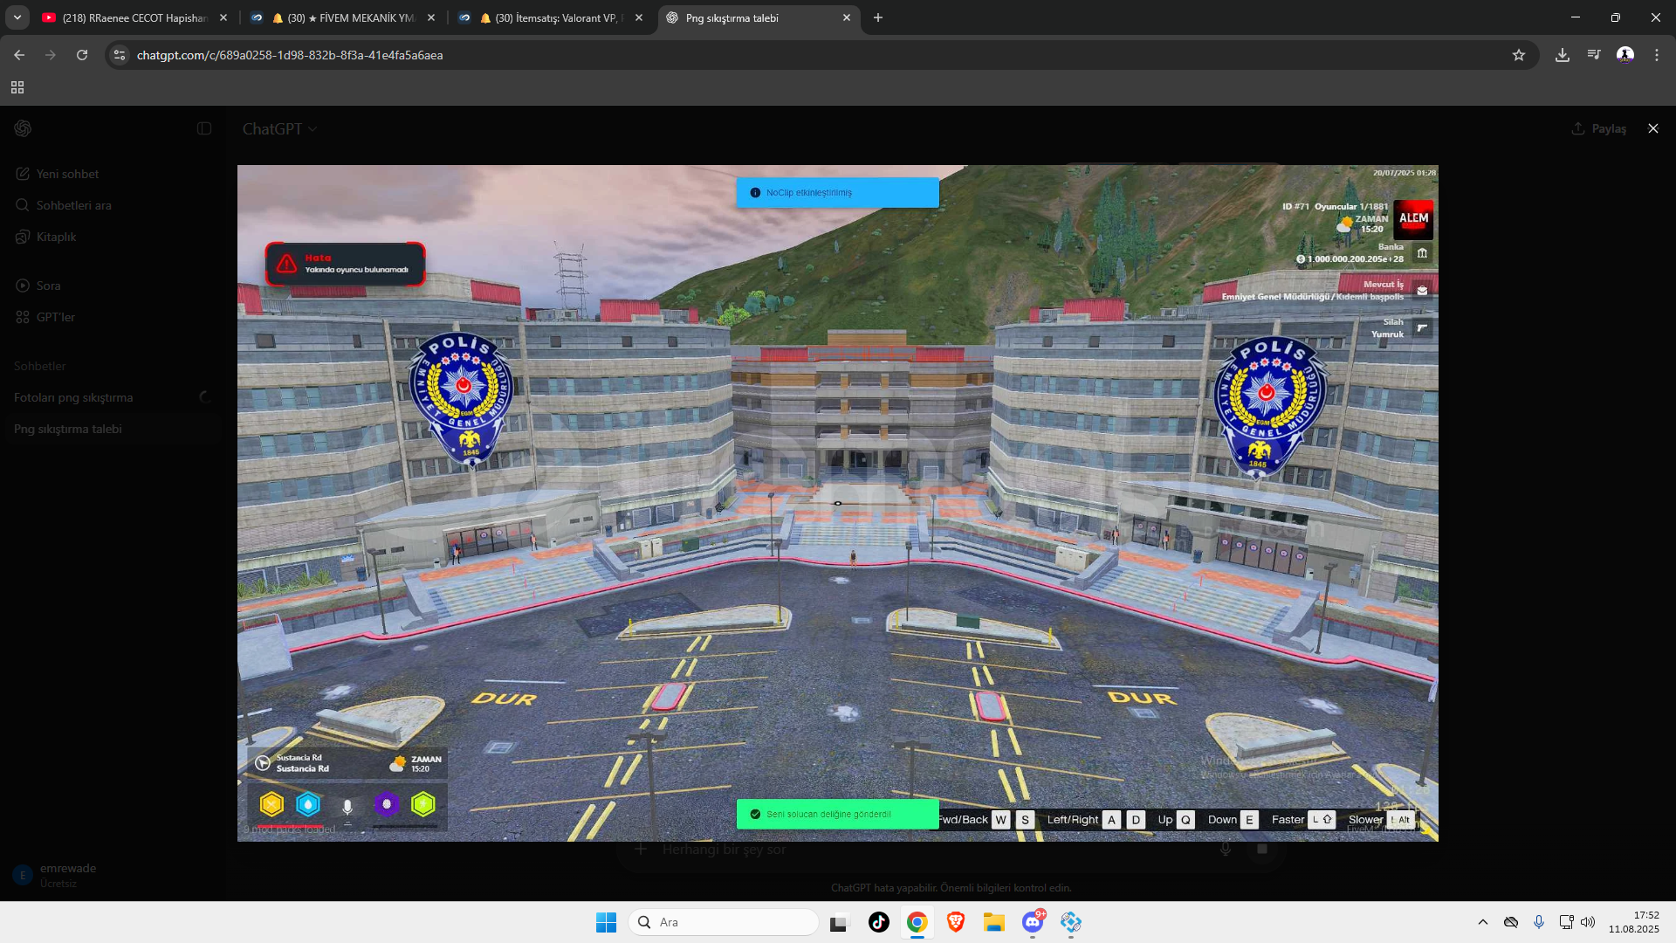Open the media control icon
Viewport: 1676px width, 943px height.
(x=1594, y=55)
